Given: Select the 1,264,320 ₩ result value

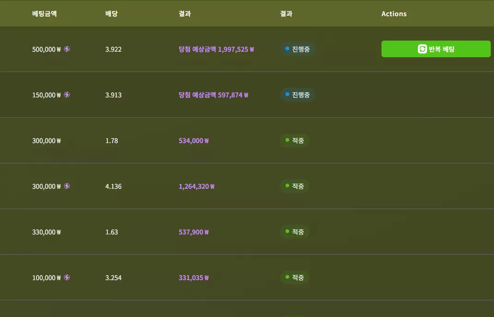Looking at the screenshot, I should pyautogui.click(x=196, y=186).
